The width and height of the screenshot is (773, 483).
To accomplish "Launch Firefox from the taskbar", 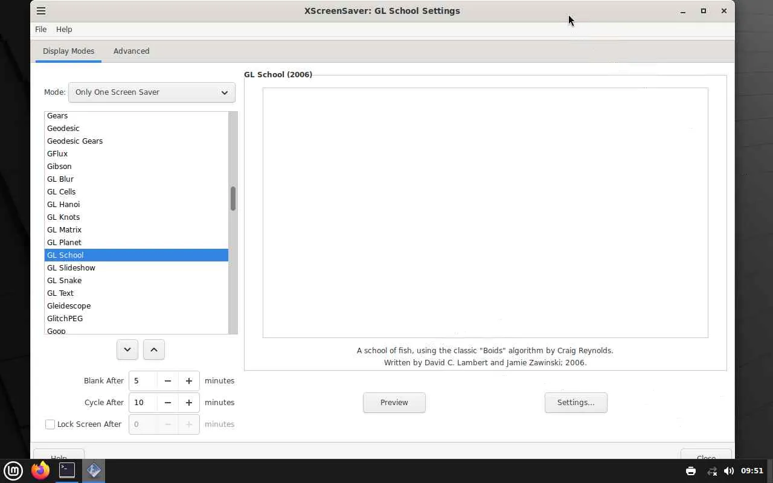I will [40, 471].
